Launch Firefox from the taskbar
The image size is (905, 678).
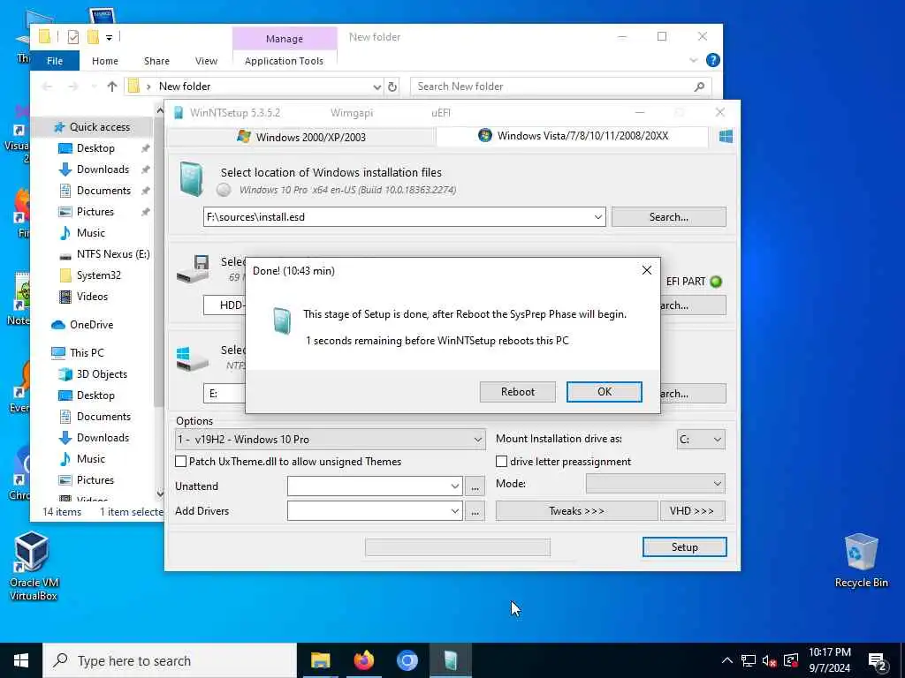363,660
